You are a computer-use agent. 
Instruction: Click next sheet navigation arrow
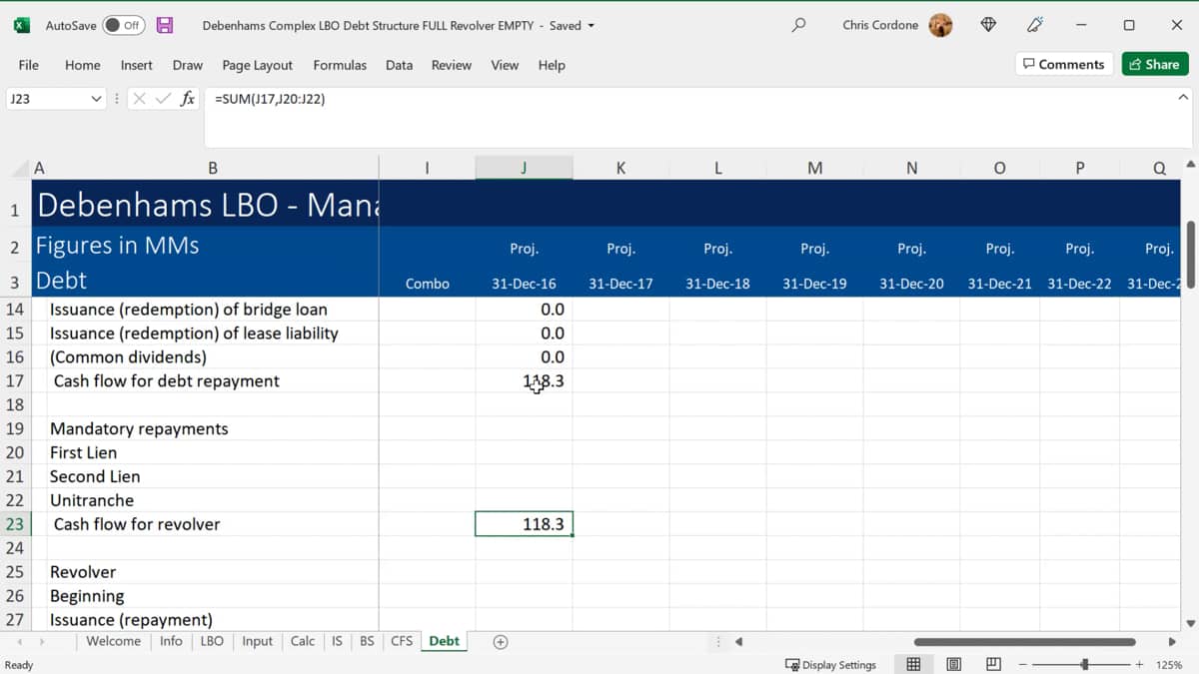click(x=43, y=642)
